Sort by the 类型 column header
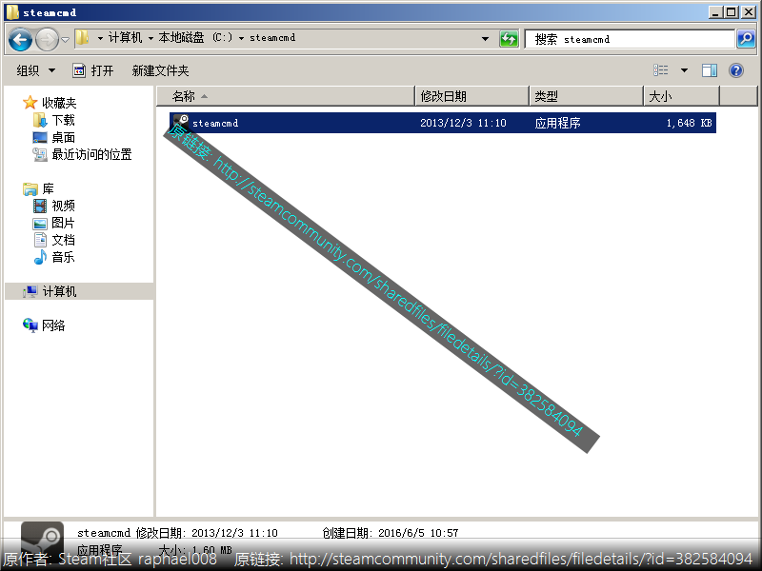762x571 pixels. click(587, 96)
